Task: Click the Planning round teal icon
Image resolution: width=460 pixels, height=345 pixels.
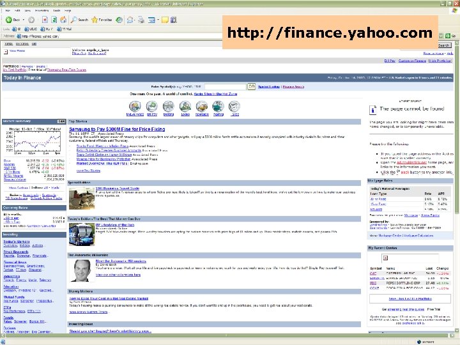Action: tap(218, 106)
